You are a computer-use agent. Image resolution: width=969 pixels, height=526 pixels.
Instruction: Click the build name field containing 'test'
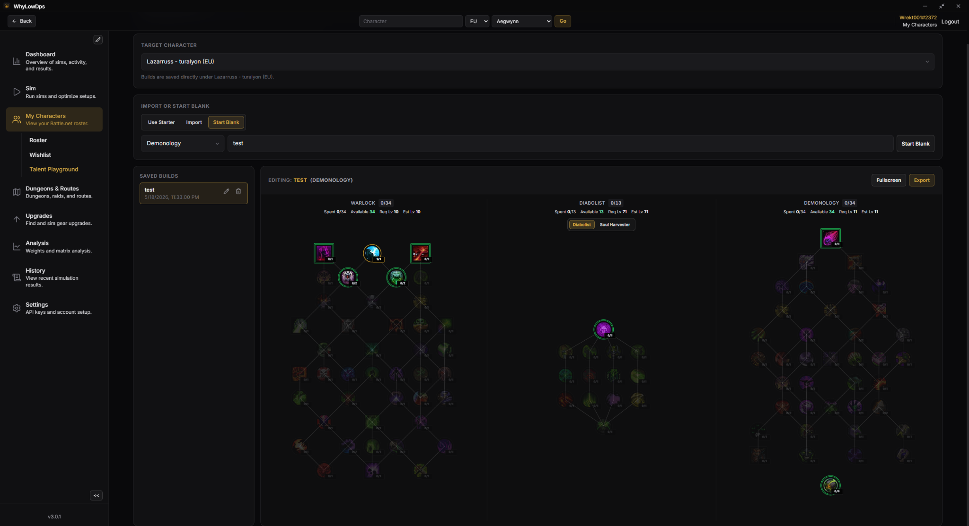click(560, 143)
